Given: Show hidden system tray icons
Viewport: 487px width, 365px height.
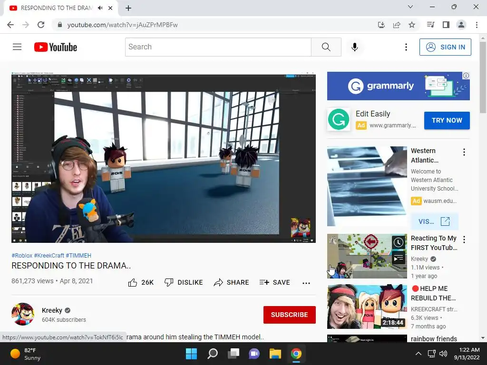Looking at the screenshot, I should pos(419,354).
